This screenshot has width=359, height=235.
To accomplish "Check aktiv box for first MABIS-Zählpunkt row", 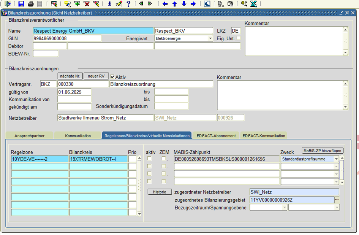I will click(x=150, y=159).
